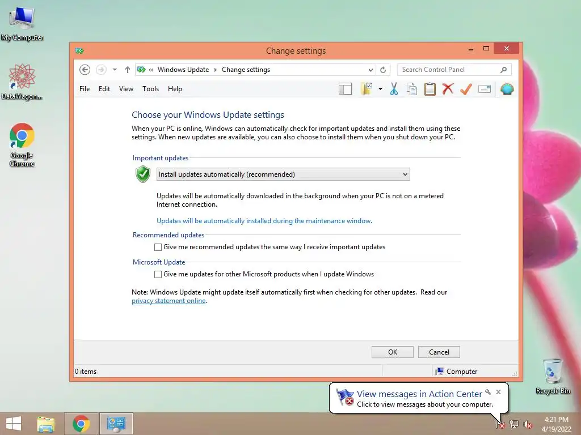Open Chrome from the taskbar
The image size is (581, 435).
click(x=81, y=424)
